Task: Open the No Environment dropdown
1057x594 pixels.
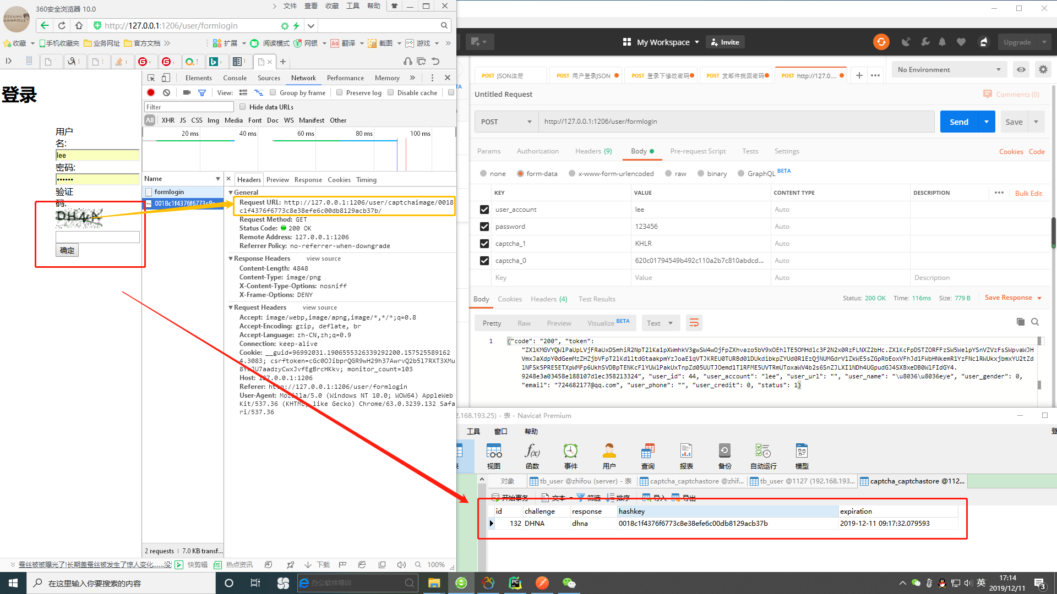Action: (949, 70)
